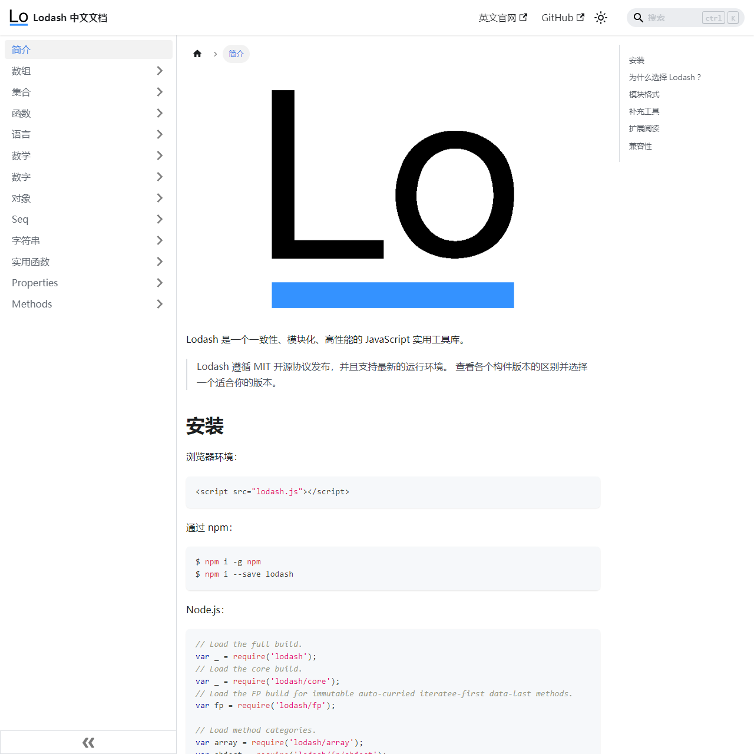Screen dimensions: 754x754
Task: Open the 字符串 sidebar category
Action: point(77,240)
